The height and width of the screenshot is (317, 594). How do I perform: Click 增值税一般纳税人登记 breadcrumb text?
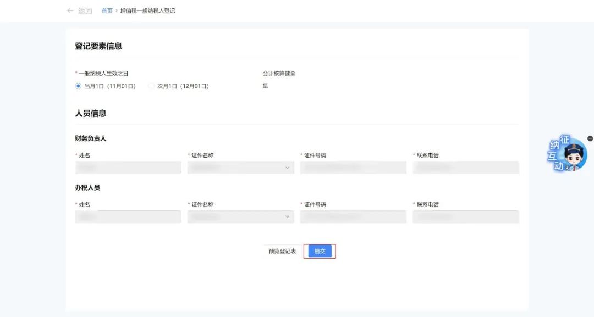[148, 10]
